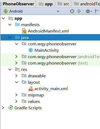Select the manifests label
The width and height of the screenshot is (100, 129).
coord(30,25)
